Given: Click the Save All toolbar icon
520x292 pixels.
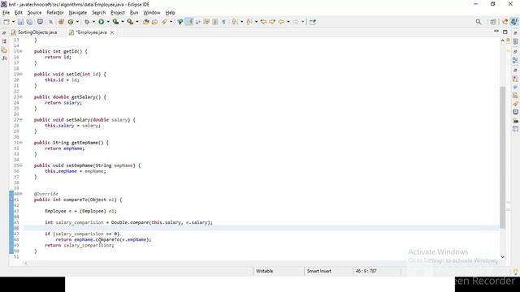Looking at the screenshot, I should tap(29, 22).
